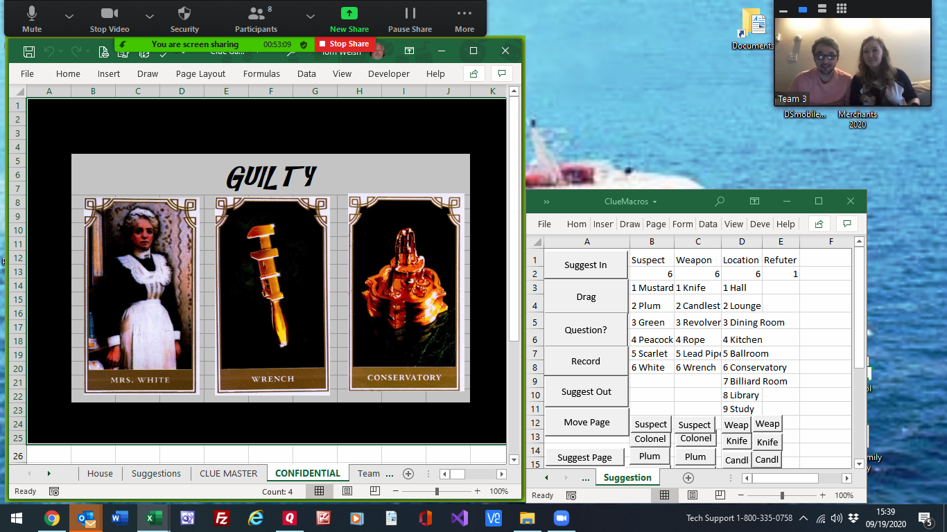Screen dimensions: 947x532
Task: Click the Suggest Page macro button
Action: click(x=584, y=457)
